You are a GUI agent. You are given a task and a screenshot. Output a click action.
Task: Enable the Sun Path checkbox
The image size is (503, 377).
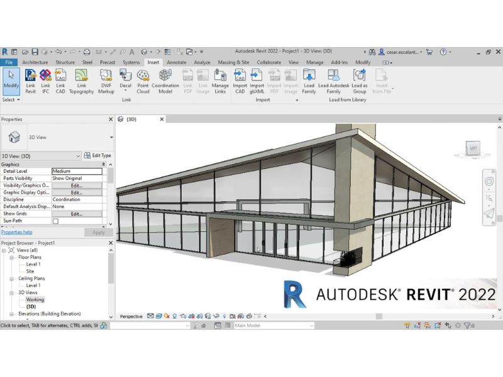click(x=55, y=221)
